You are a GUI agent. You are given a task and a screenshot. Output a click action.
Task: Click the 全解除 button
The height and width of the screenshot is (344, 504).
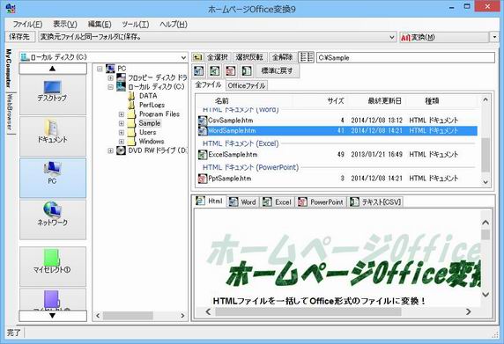(282, 57)
